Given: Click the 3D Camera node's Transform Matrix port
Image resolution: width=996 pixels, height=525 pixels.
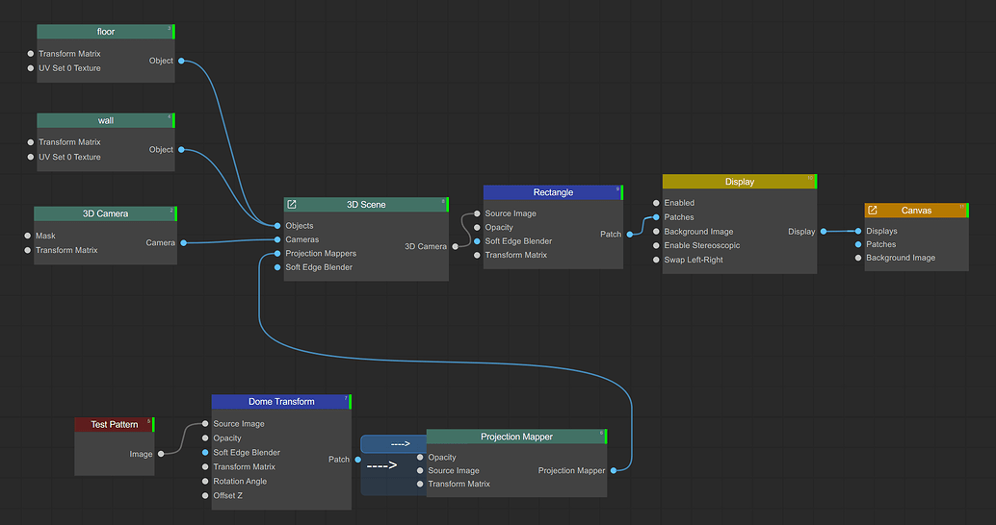Looking at the screenshot, I should point(27,250).
